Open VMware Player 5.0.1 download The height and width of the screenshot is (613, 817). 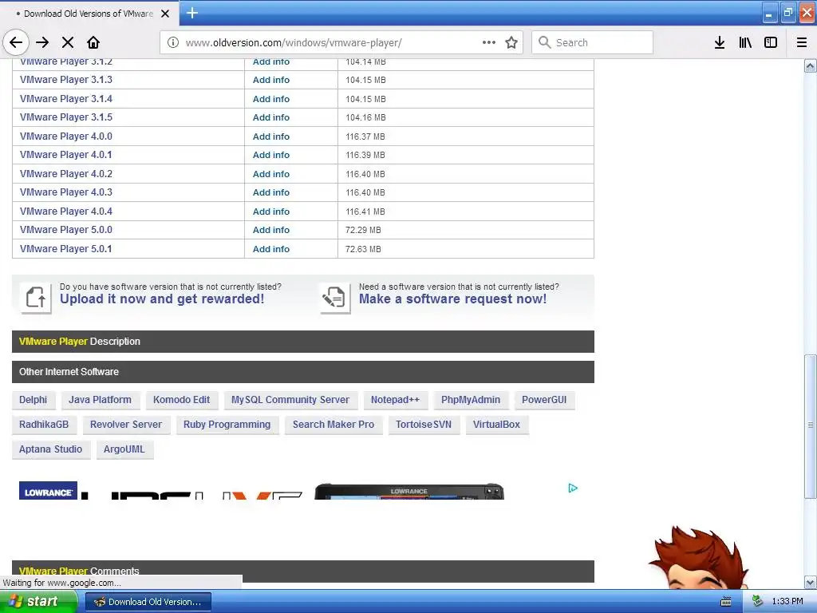pos(65,249)
